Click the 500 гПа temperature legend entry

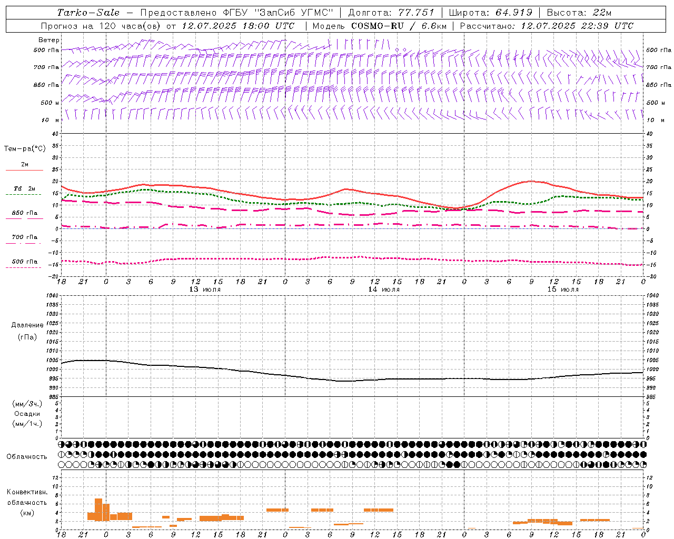24,262
